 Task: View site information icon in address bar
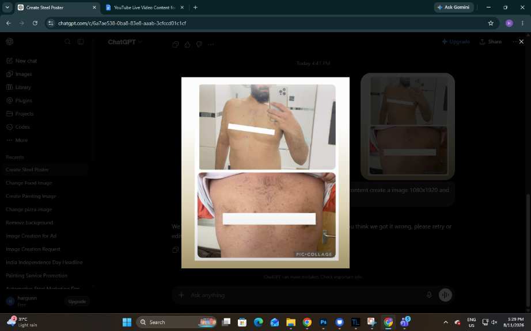click(x=51, y=24)
